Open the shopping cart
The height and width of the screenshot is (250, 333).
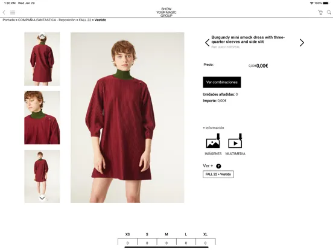coord(320,12)
